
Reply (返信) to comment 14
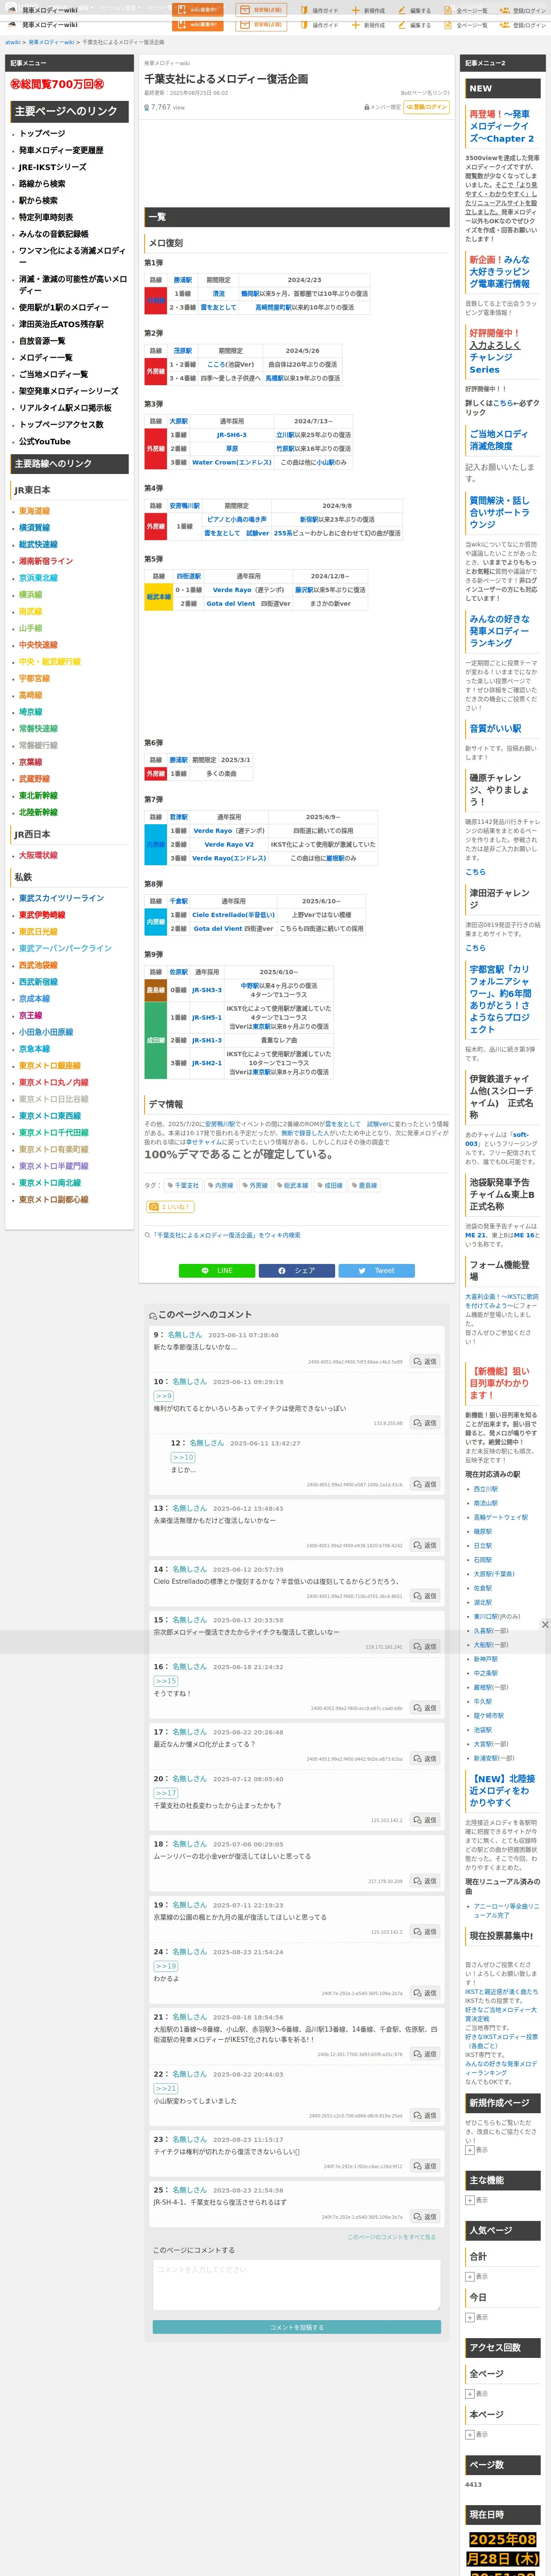point(425,1596)
